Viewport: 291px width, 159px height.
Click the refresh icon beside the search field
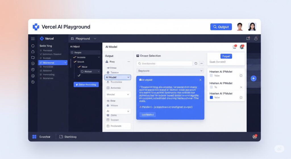(x=196, y=63)
